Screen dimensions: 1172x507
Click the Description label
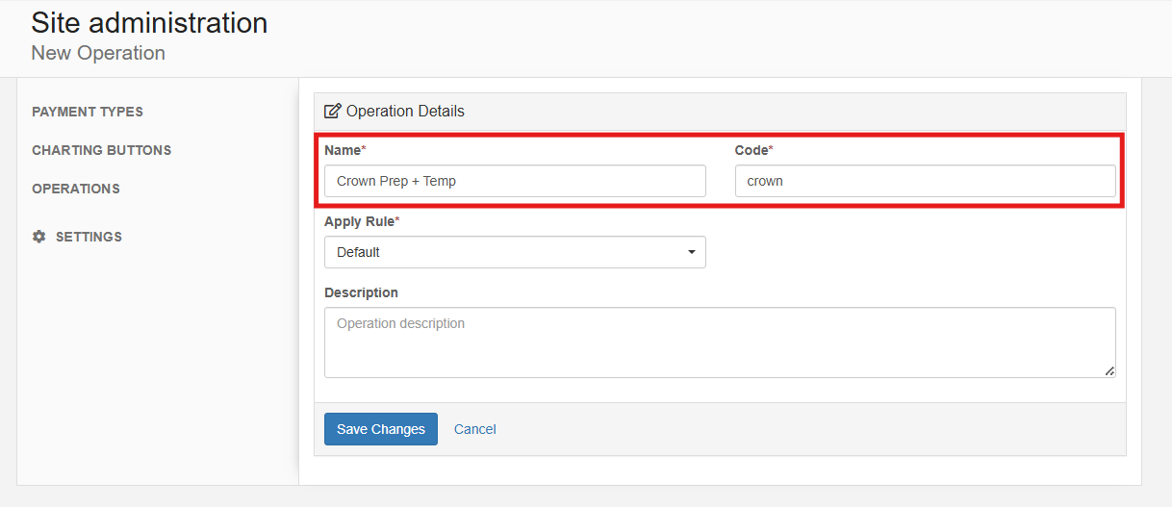(361, 292)
